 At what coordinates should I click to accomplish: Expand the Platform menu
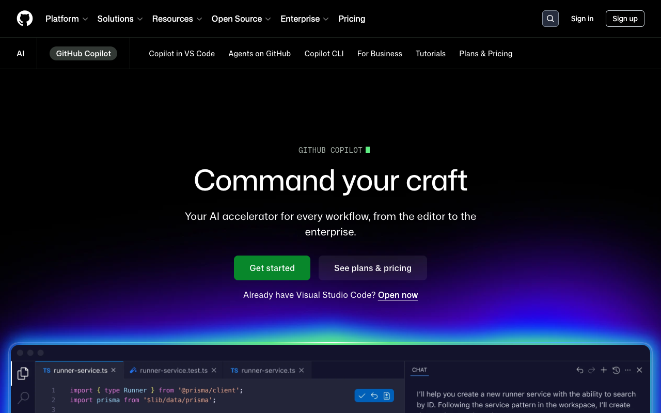tap(67, 19)
